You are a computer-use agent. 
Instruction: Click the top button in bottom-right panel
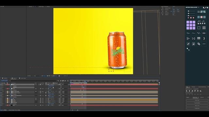pos(197,100)
